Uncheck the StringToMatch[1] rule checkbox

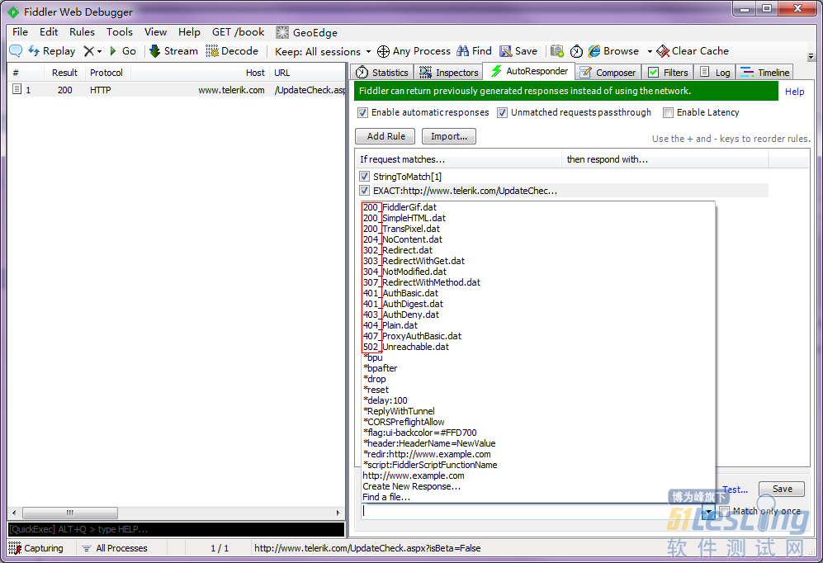click(x=365, y=177)
